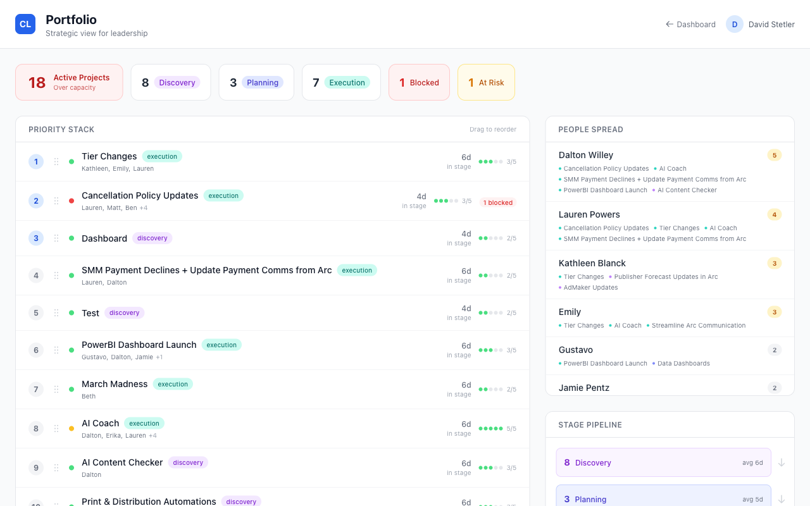Screen dimensions: 810x506
Task: Click the CL portfolio logo icon
Action: tap(25, 23)
